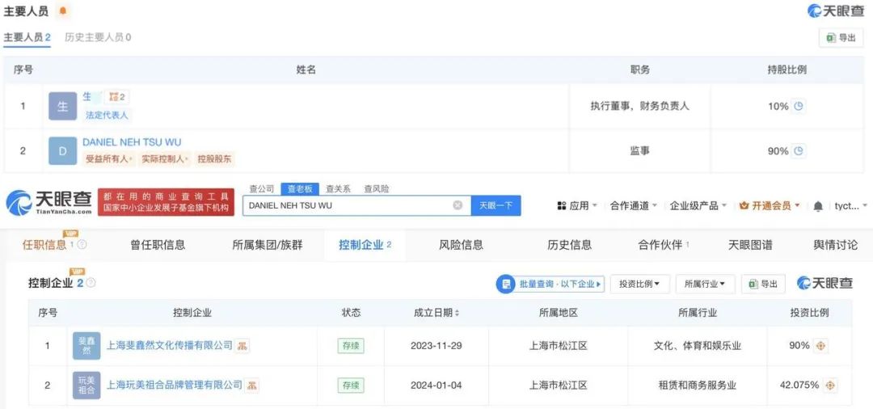This screenshot has width=873, height=409.
Task: Click the 应用 grid icon
Action: 561,206
